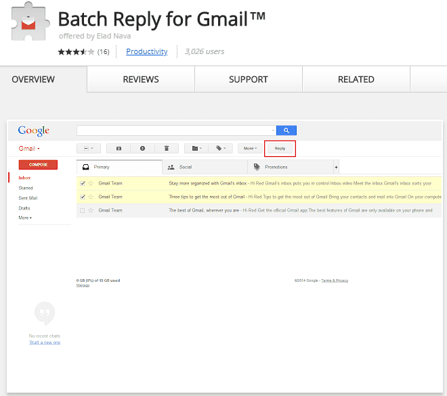
Task: Click the Manage storage link
Action: [x=83, y=285]
